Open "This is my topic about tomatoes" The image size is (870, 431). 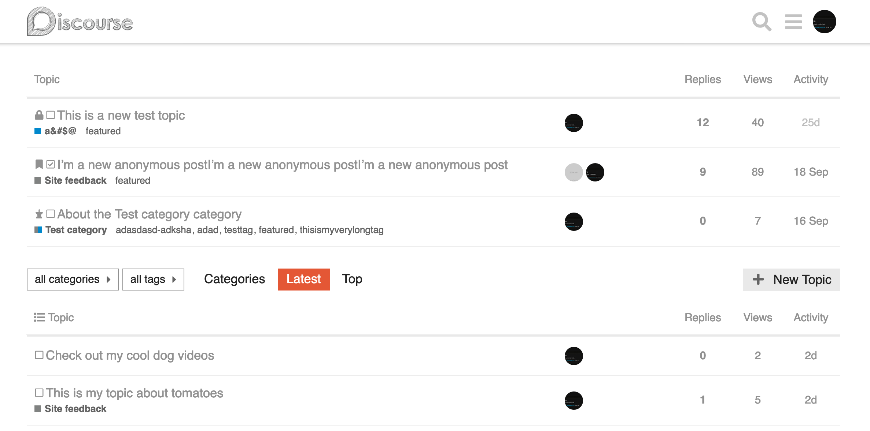click(134, 393)
